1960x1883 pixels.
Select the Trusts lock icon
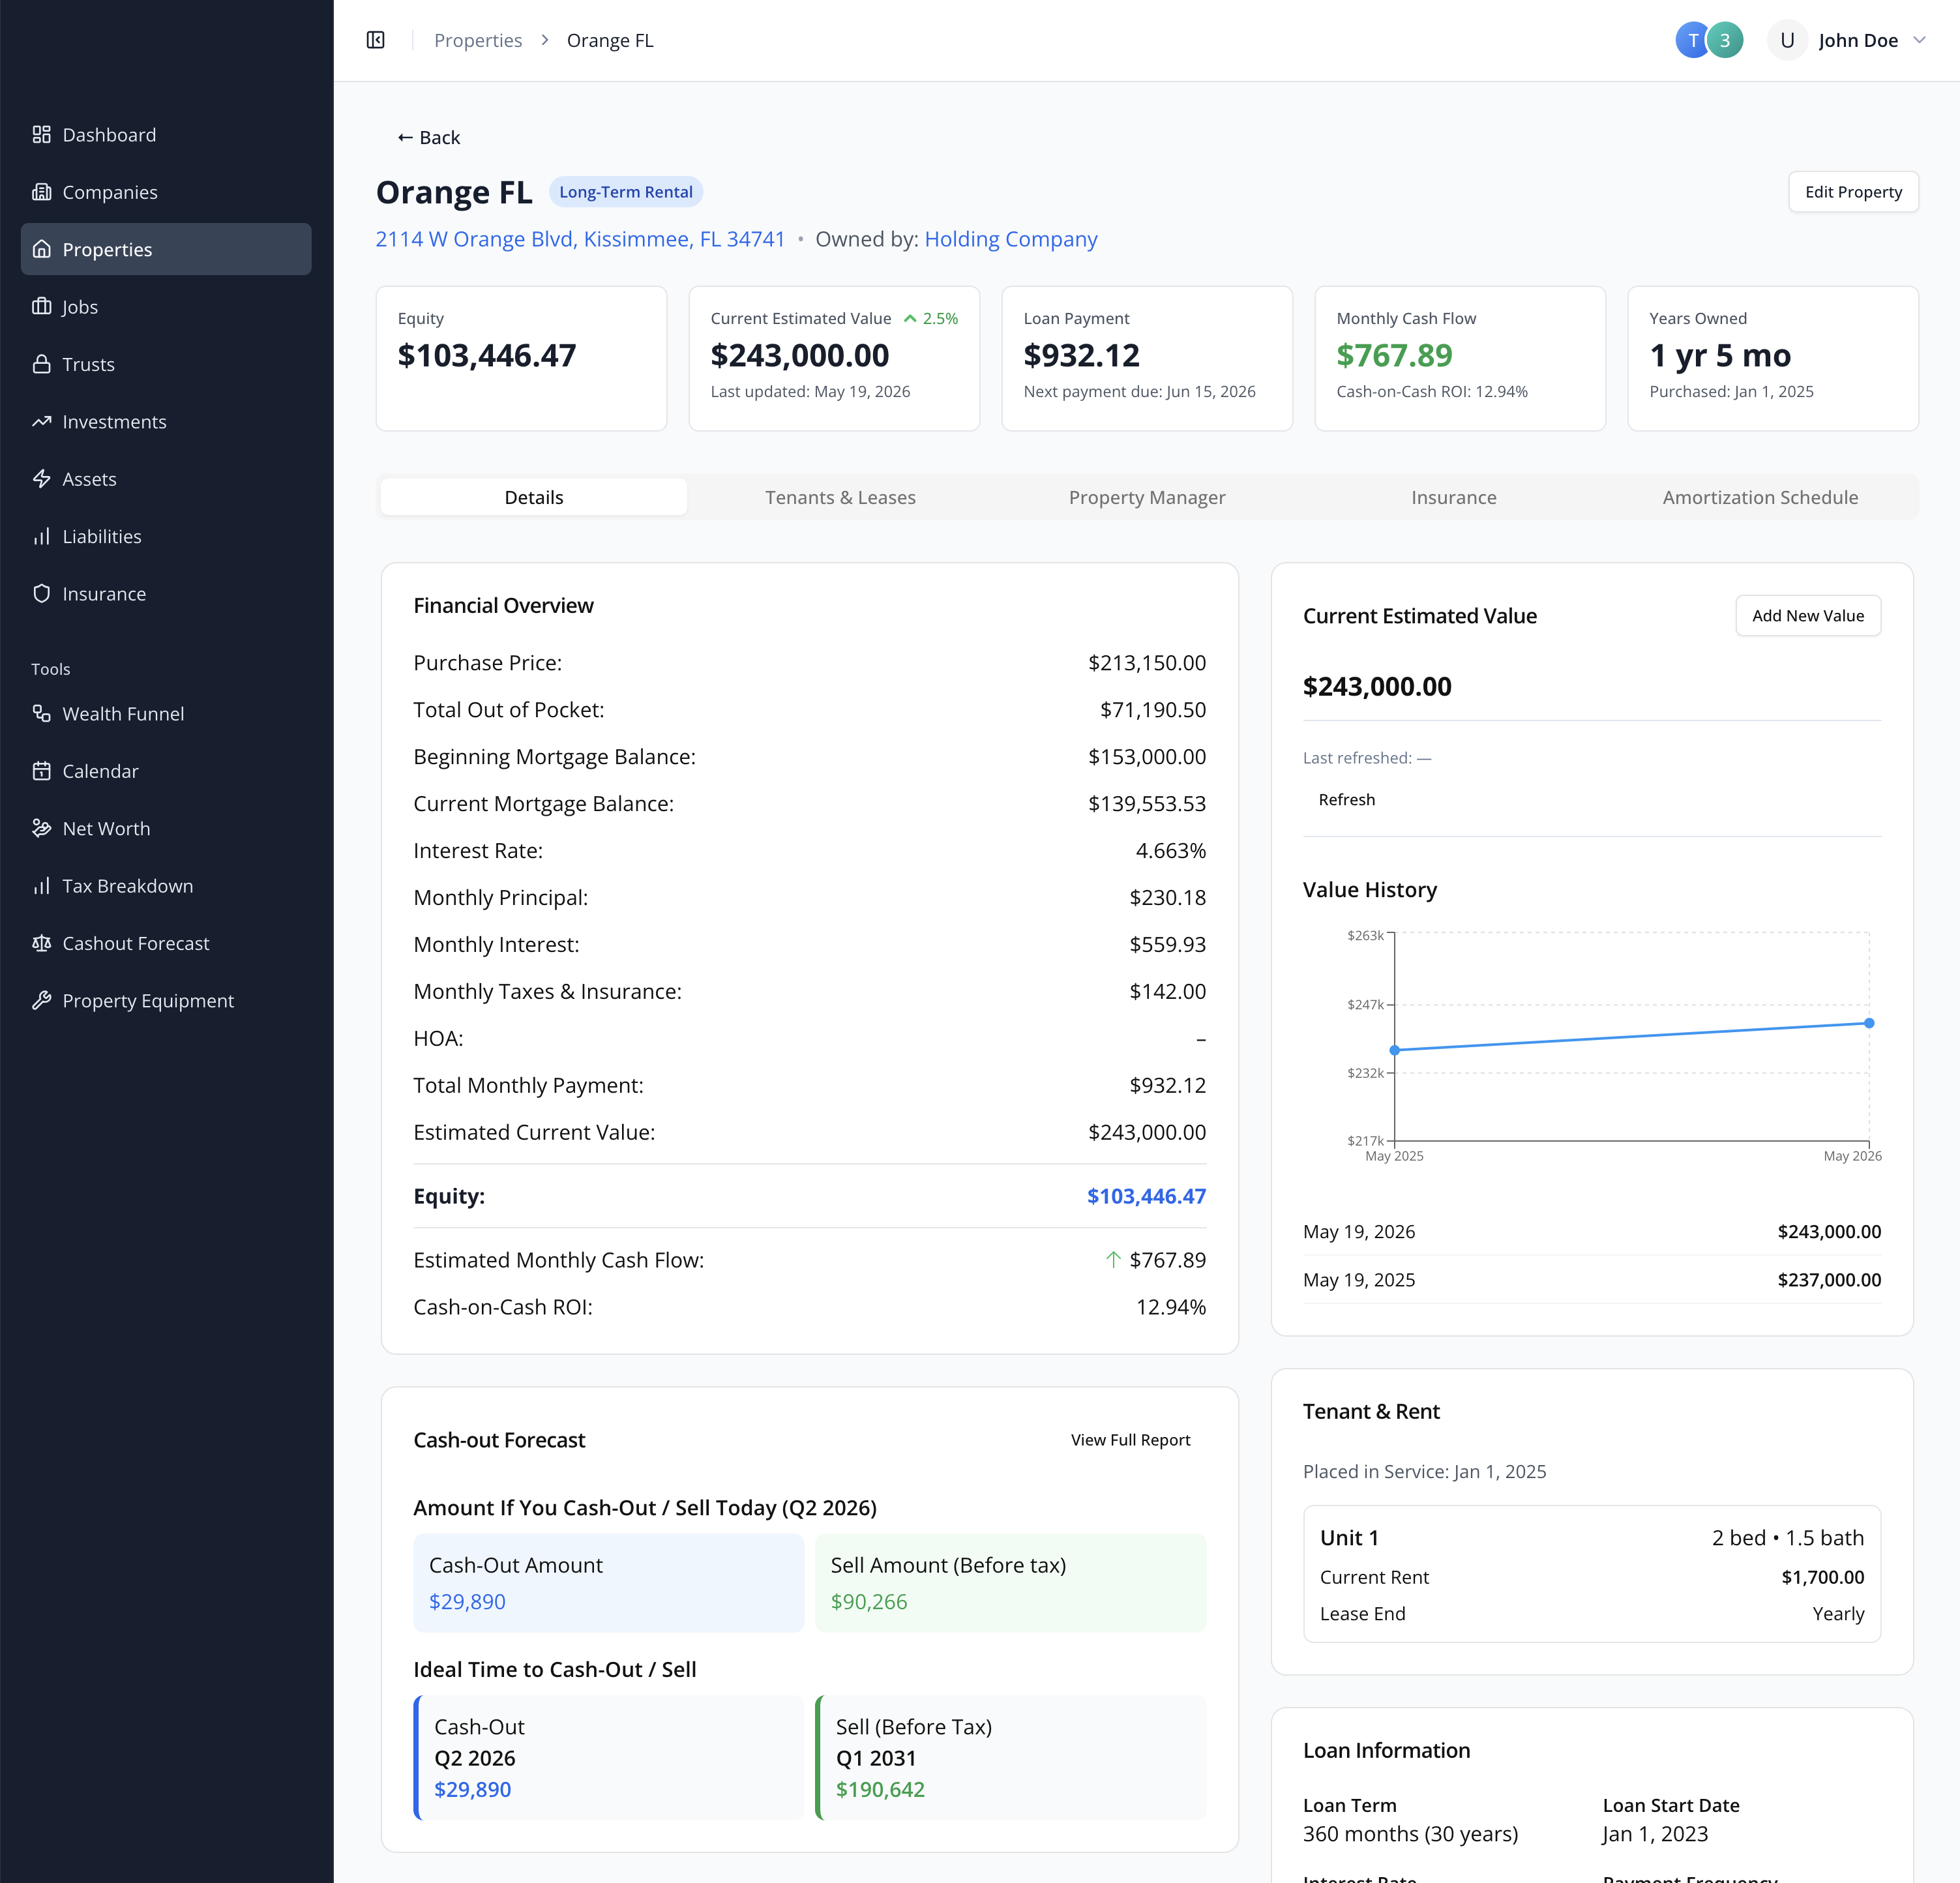(41, 364)
